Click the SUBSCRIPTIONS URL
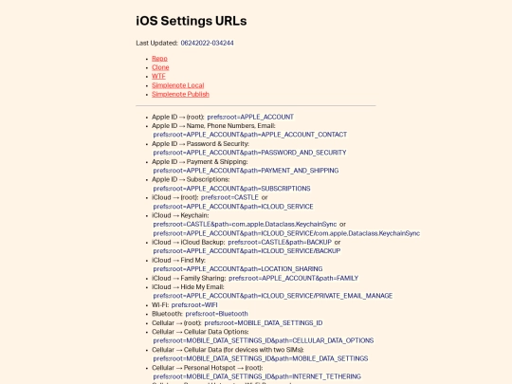Screen dimensions: 512x384 [231, 189]
